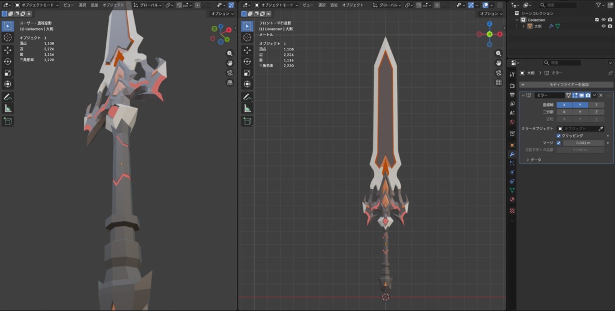Select the Cursor tool in left viewport

[x=7, y=38]
